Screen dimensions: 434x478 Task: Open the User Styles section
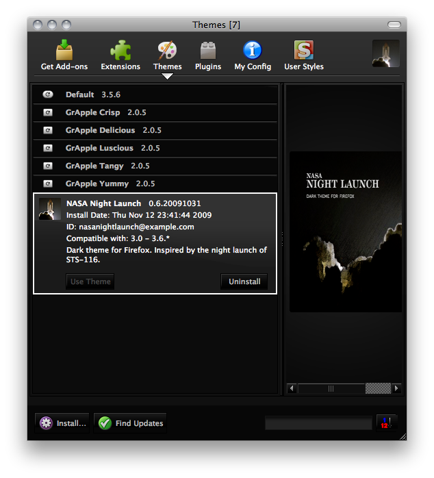[303, 55]
